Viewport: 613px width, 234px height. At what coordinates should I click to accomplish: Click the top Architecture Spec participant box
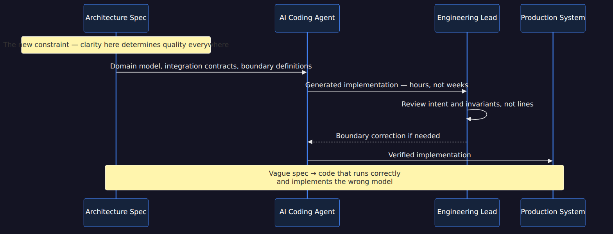116,18
